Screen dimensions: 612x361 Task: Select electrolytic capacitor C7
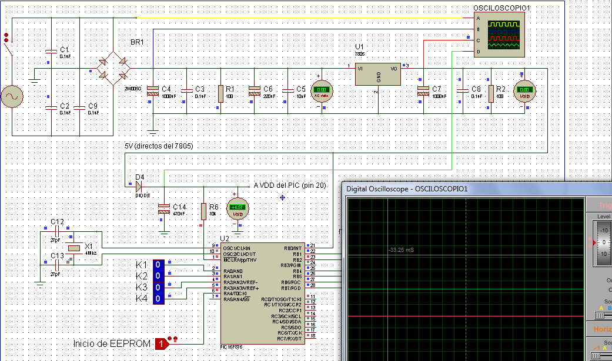pos(423,91)
